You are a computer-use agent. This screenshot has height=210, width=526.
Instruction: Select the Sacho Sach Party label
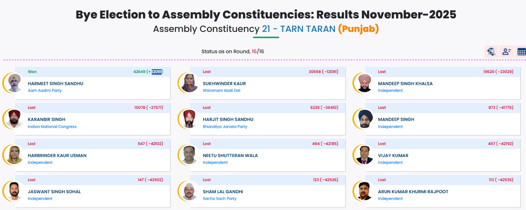tap(220, 199)
